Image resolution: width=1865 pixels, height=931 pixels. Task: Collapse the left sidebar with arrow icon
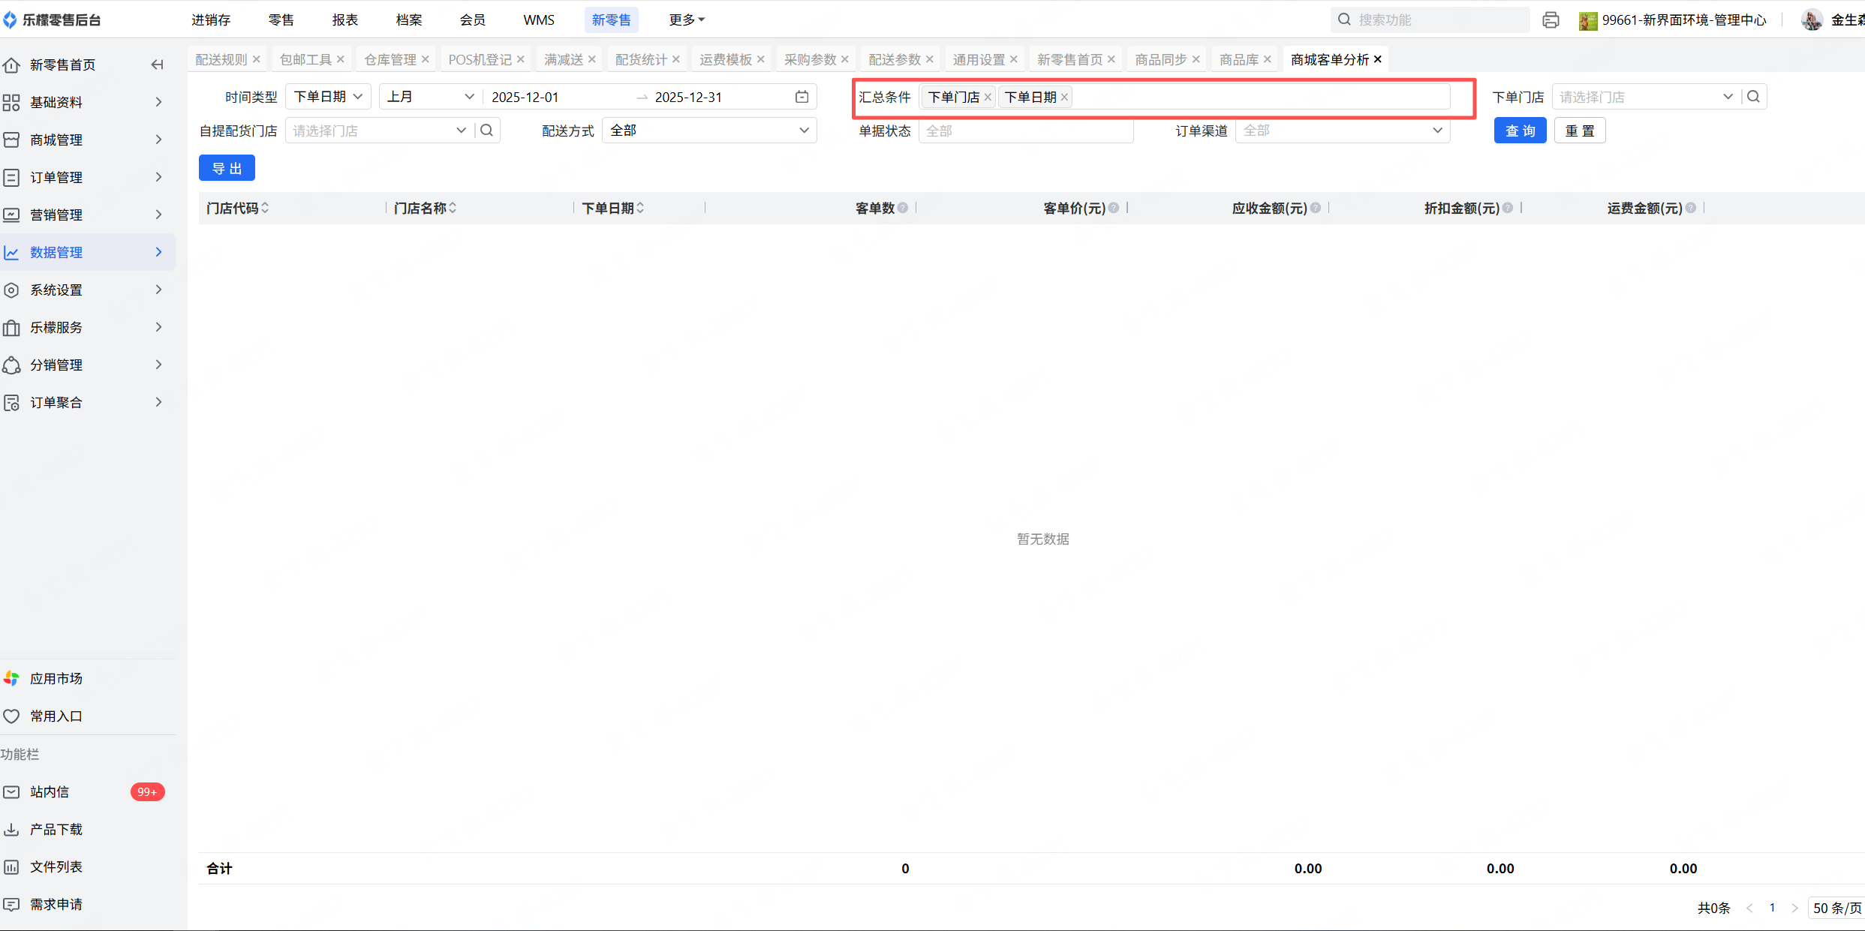(x=157, y=65)
